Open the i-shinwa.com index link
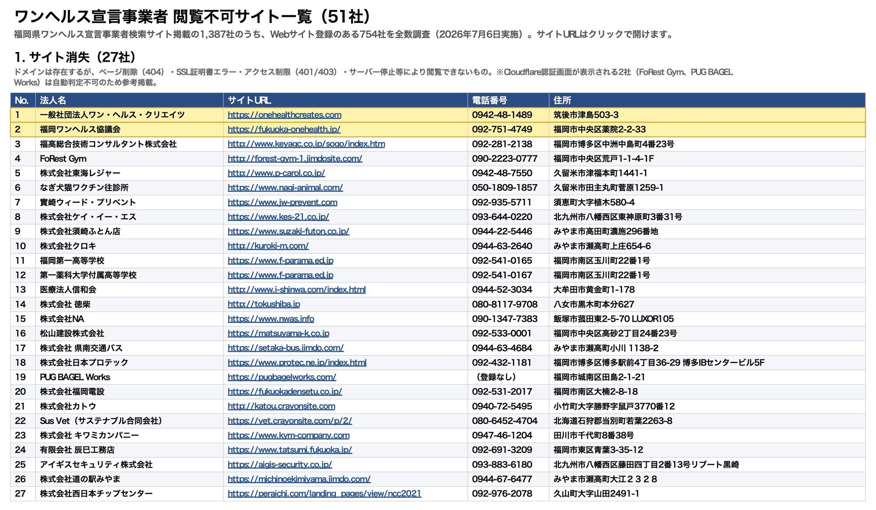 click(x=297, y=290)
